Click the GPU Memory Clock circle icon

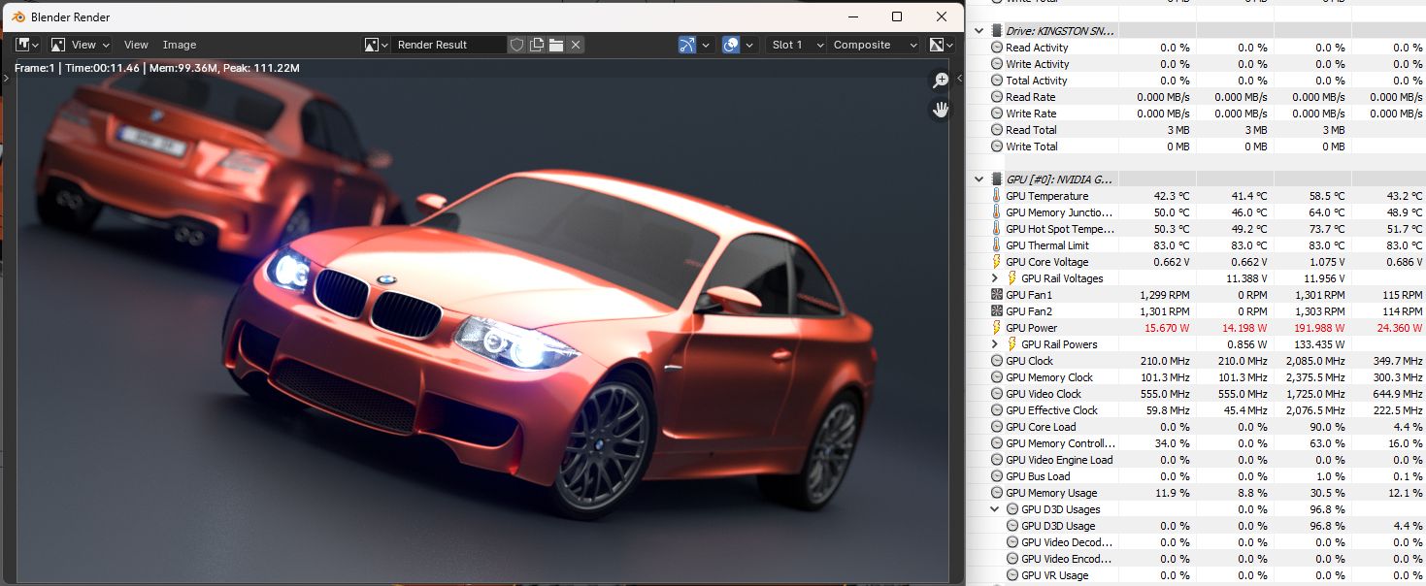997,377
